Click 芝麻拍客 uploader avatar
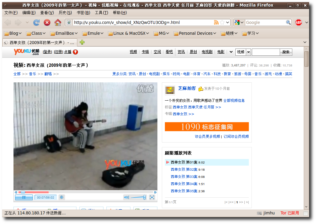 click(170, 90)
